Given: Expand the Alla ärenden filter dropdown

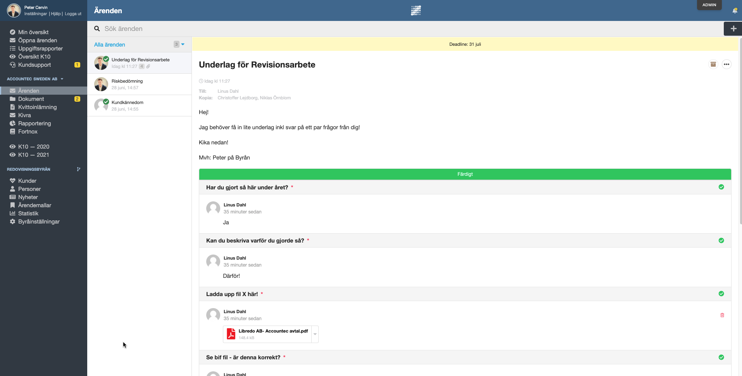Looking at the screenshot, I should [x=183, y=44].
